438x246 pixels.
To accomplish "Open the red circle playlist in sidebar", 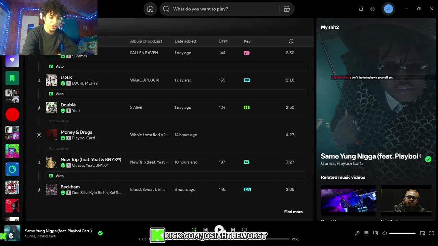I will coord(12,114).
